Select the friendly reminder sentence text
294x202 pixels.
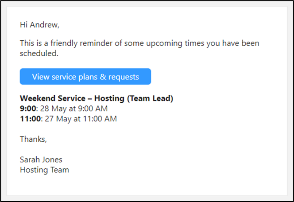(139, 48)
